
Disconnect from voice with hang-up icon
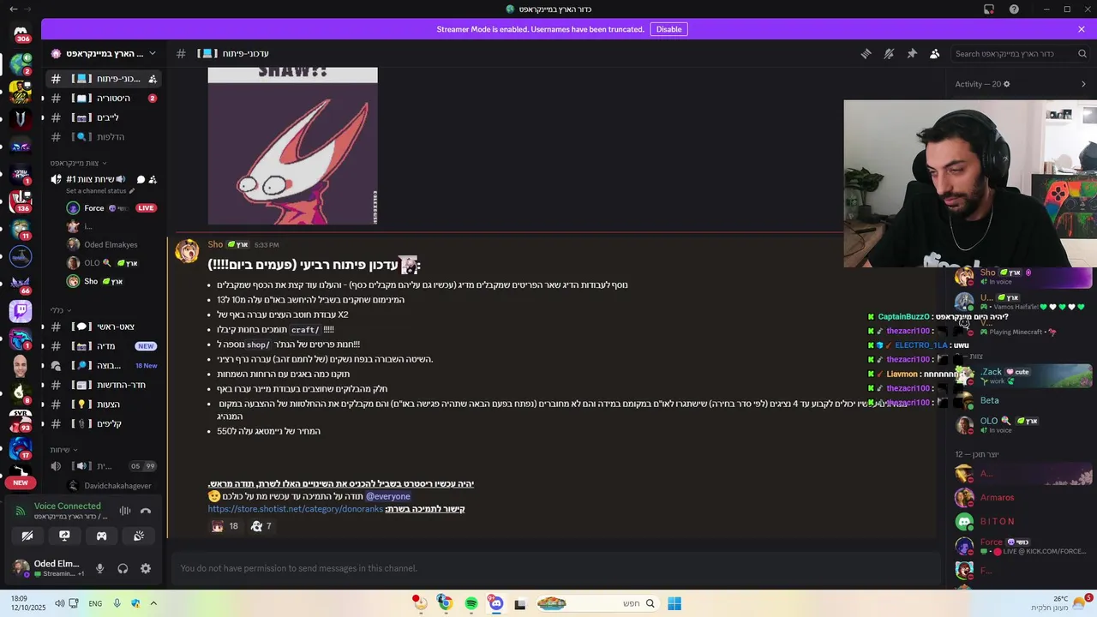click(146, 511)
